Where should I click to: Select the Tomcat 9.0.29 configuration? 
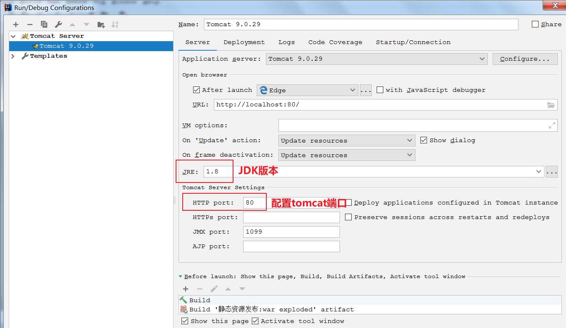pyautogui.click(x=91, y=46)
